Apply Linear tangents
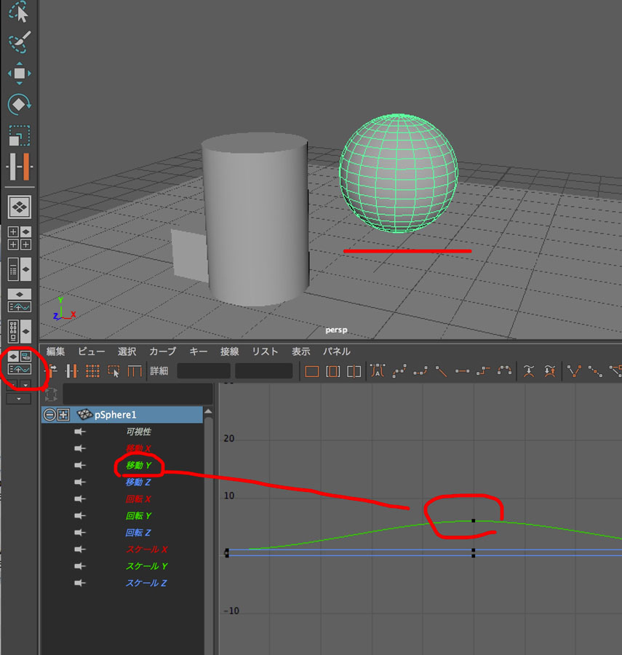Screen dimensions: 622x655 pos(442,371)
